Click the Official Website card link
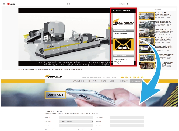The width and height of the screenshot is (179, 131). tap(120, 34)
